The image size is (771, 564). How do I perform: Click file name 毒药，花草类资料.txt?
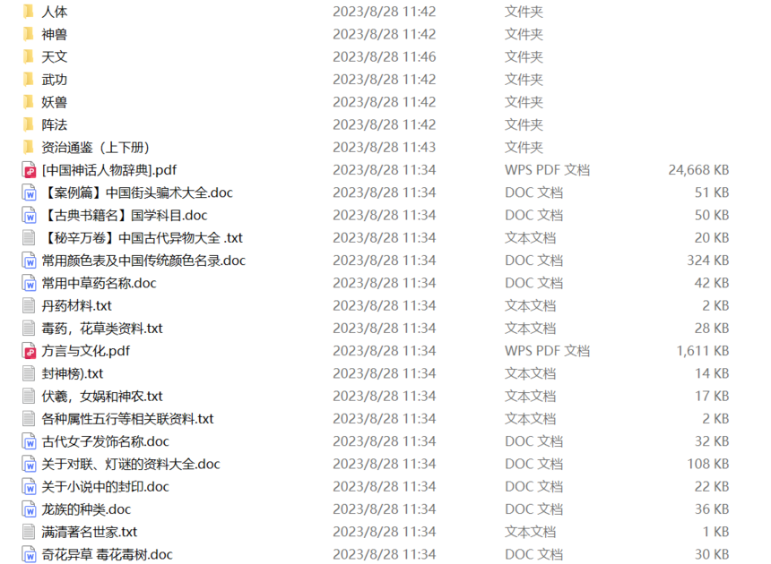point(102,329)
